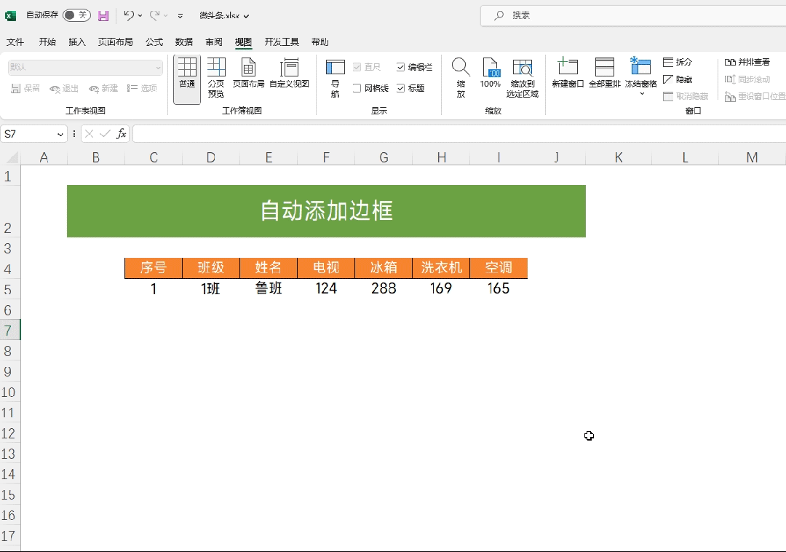Open Customize Quick Access Toolbar dropdown
Image resolution: width=786 pixels, height=552 pixels.
point(180,16)
